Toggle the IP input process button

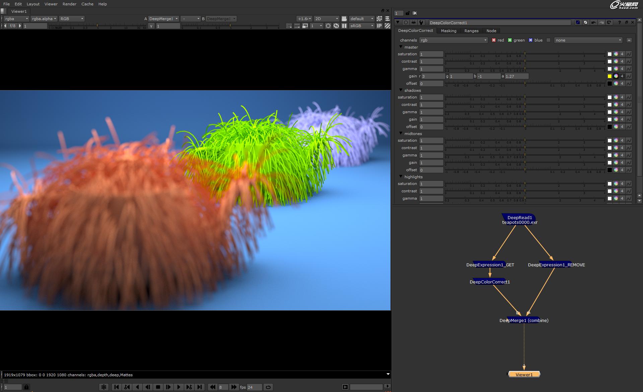pyautogui.click(x=379, y=26)
